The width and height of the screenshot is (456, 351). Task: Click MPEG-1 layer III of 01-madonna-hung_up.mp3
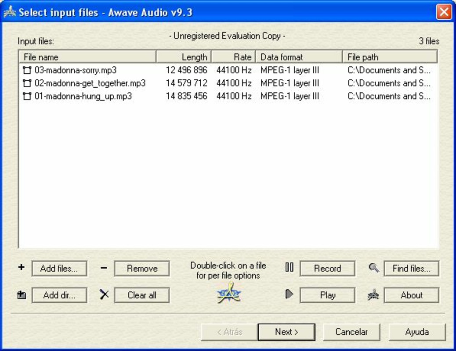coord(290,96)
